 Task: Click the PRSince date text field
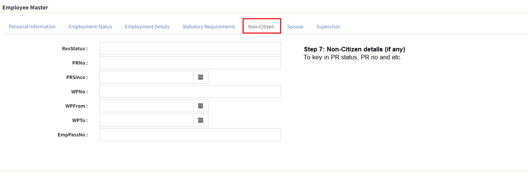pyautogui.click(x=146, y=77)
